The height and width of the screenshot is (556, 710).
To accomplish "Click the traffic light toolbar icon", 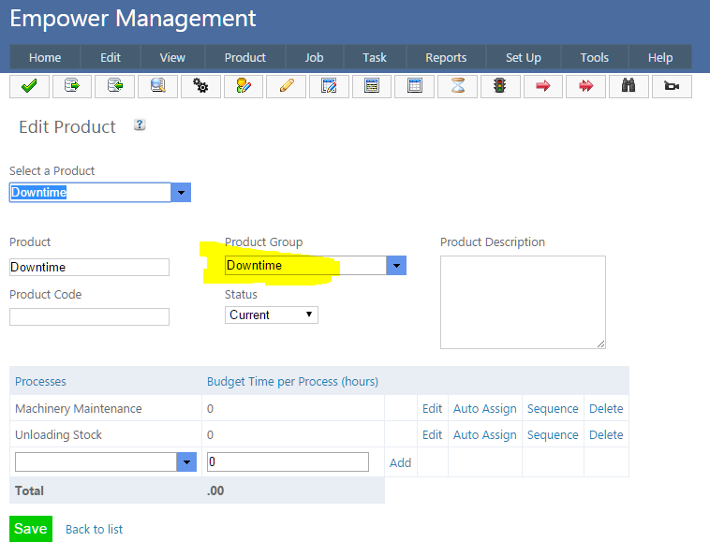I will click(499, 86).
